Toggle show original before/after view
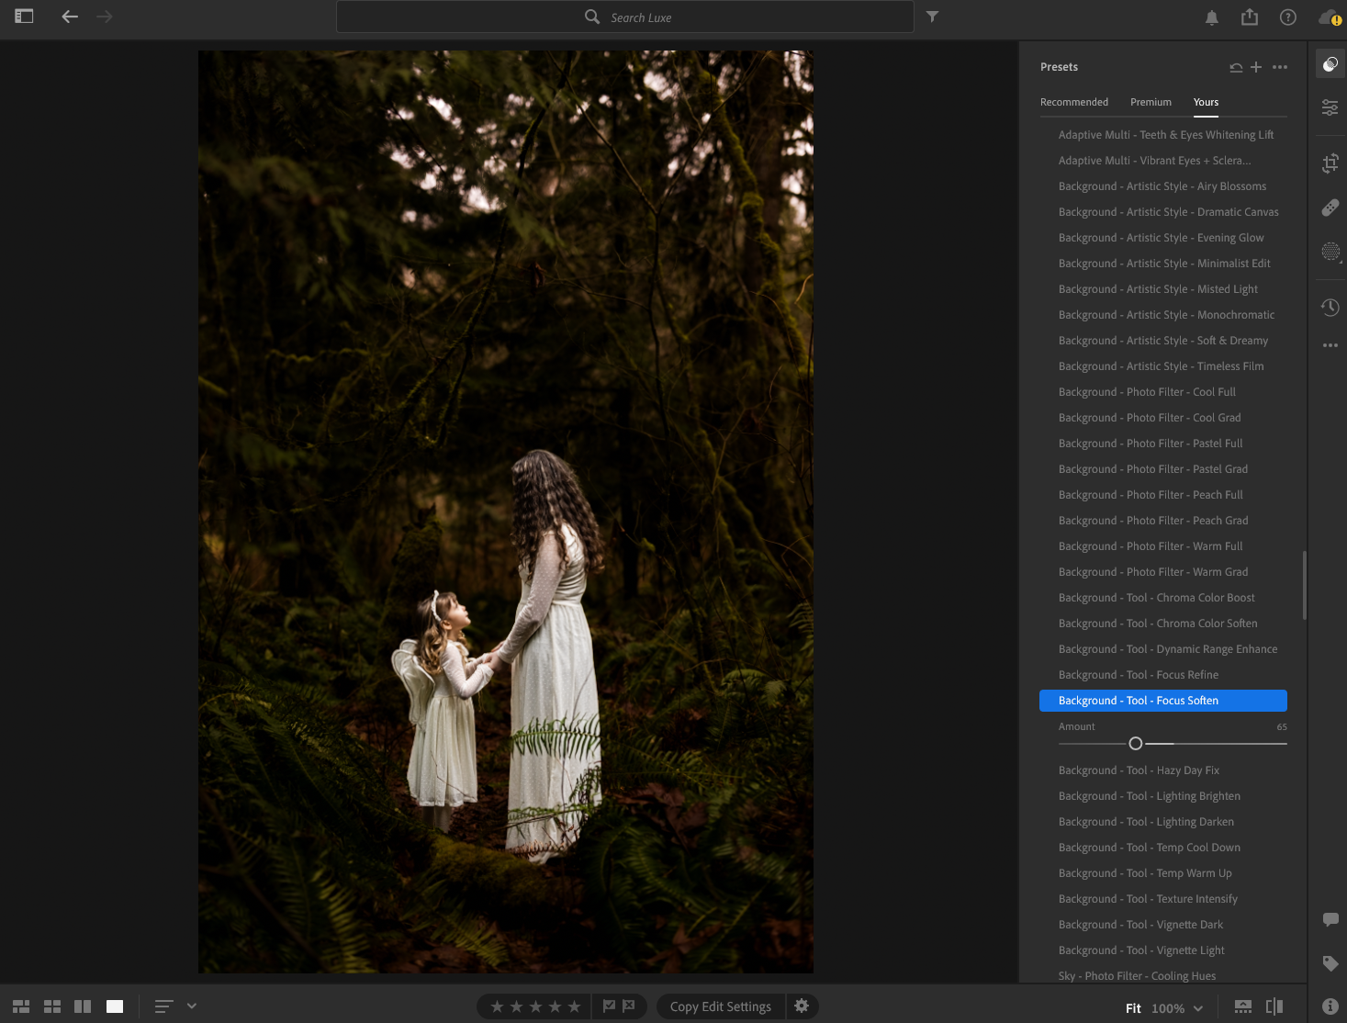Image resolution: width=1347 pixels, height=1023 pixels. pyautogui.click(x=1274, y=1006)
